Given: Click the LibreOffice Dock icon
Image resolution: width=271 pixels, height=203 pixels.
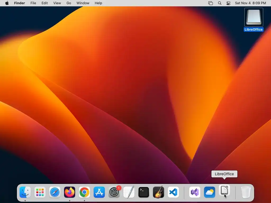Looking at the screenshot, I should pos(224,190).
